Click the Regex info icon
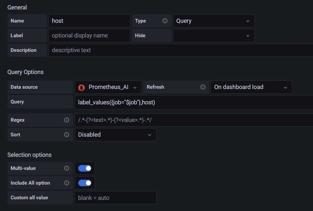This screenshot has width=313, height=211. coord(67,120)
